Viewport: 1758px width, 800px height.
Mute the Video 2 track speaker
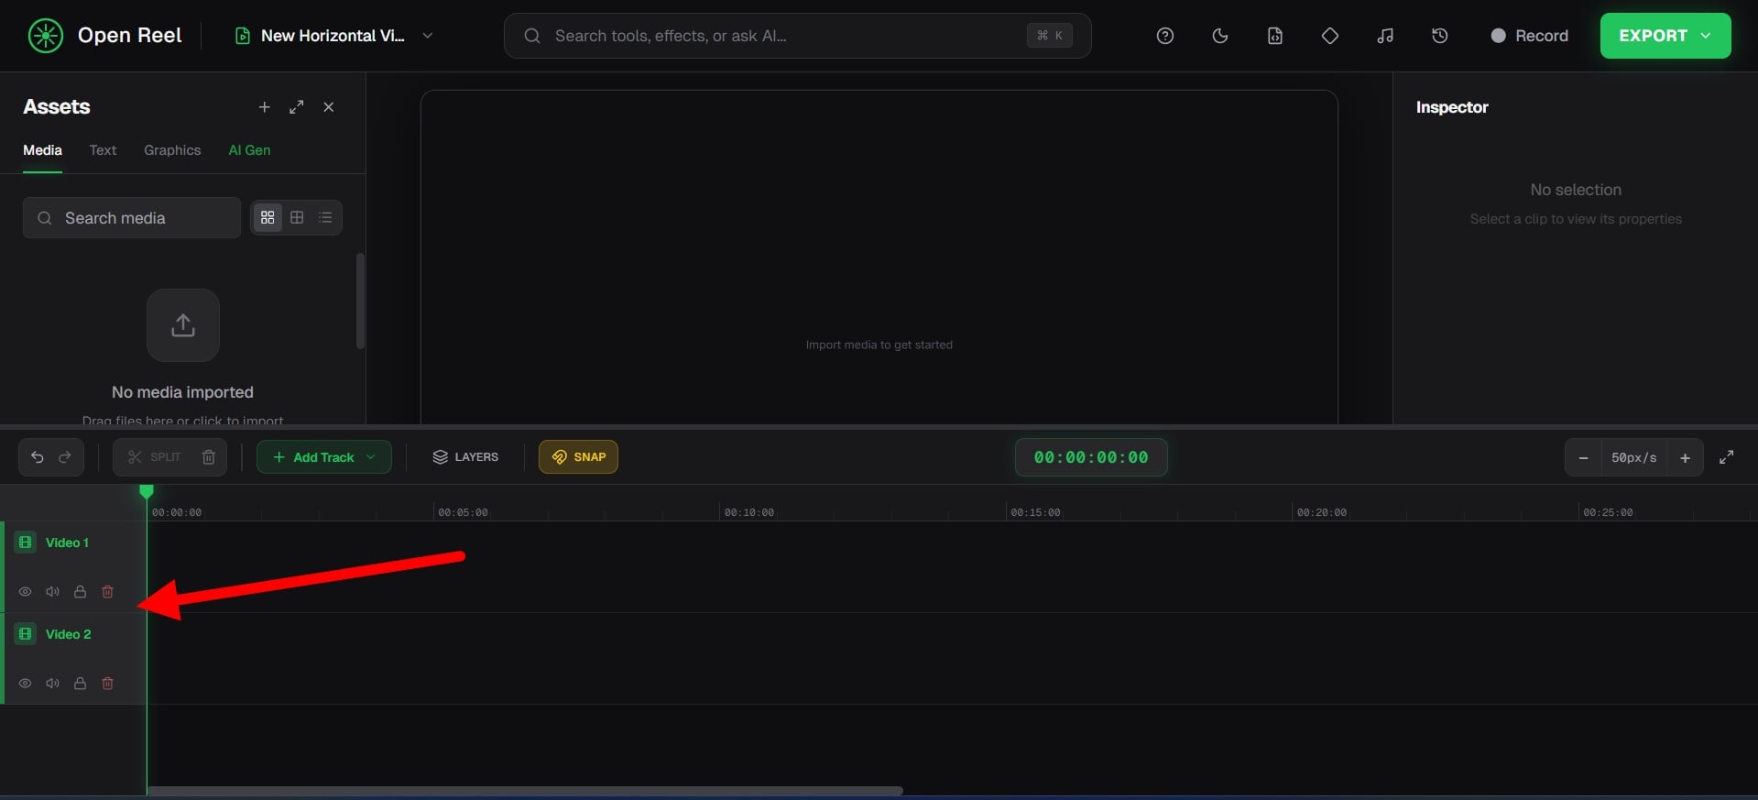[53, 684]
